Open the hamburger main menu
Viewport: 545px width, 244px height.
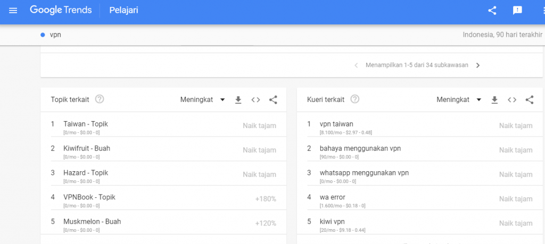13,11
